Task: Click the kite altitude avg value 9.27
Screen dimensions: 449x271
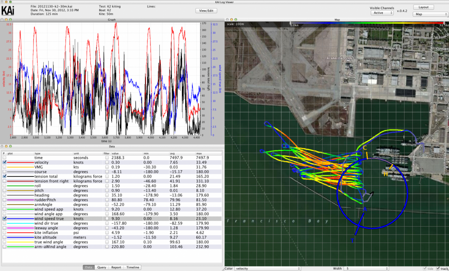Action: click(174, 237)
